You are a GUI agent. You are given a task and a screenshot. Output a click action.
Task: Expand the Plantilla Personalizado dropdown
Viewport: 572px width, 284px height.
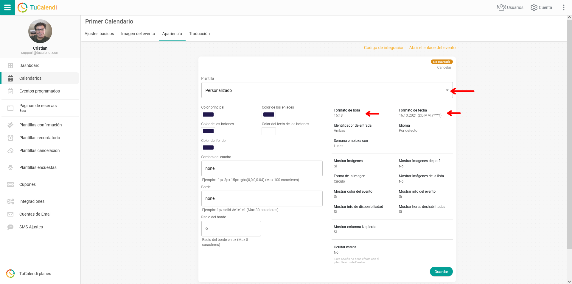[x=327, y=90]
